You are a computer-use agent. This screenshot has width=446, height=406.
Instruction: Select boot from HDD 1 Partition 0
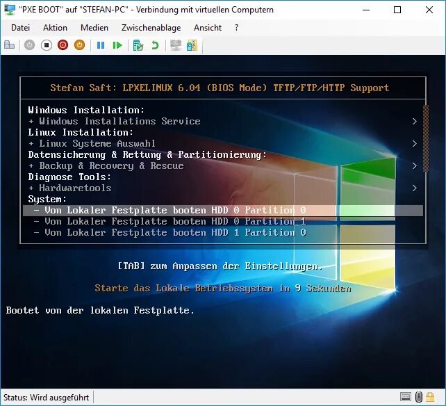[222, 233]
